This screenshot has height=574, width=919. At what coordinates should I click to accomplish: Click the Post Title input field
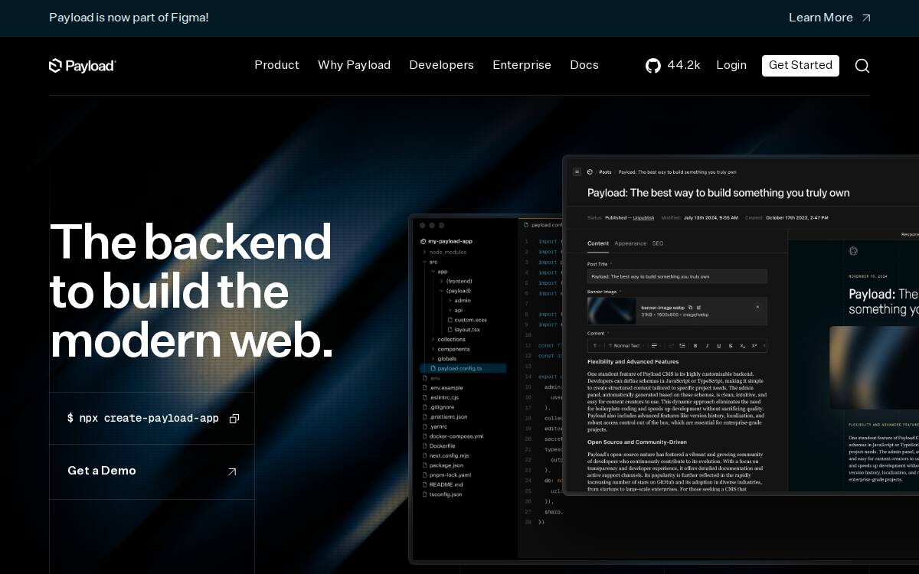[677, 276]
